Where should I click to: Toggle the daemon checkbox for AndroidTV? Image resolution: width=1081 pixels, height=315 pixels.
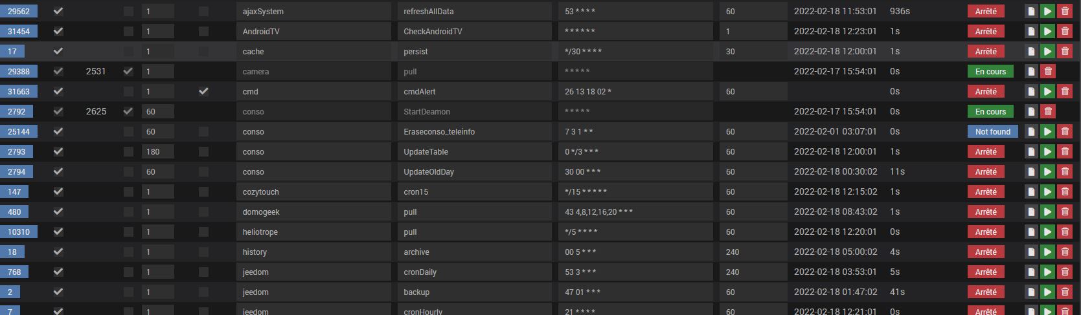pos(128,31)
